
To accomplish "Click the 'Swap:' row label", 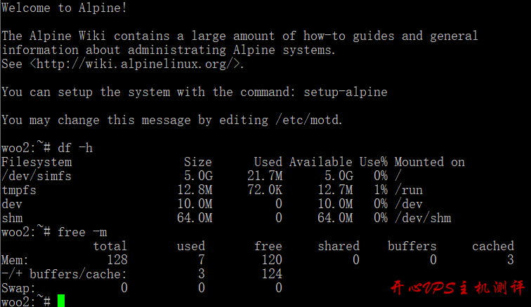I will coord(18,288).
